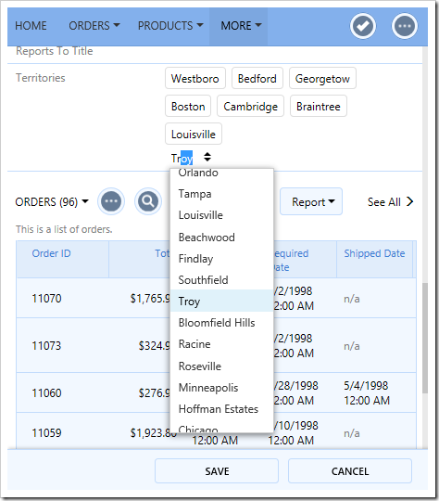This screenshot has width=439, height=501.
Task: Click the Louisville territory tag
Action: click(194, 134)
